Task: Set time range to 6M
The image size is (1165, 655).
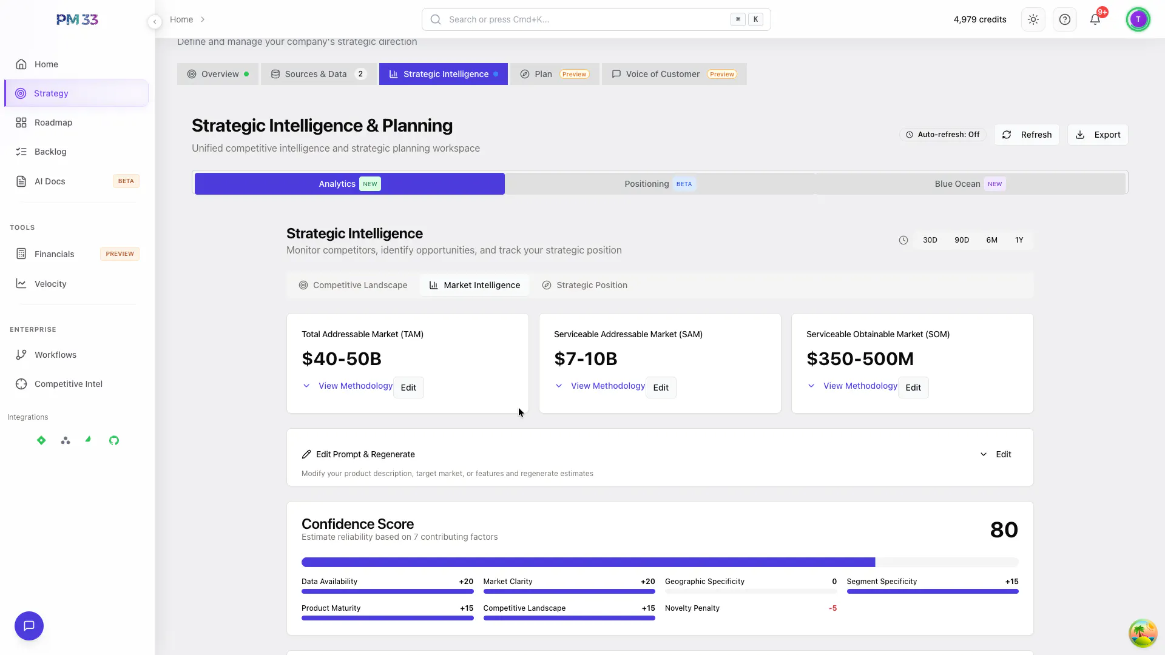Action: (x=991, y=240)
